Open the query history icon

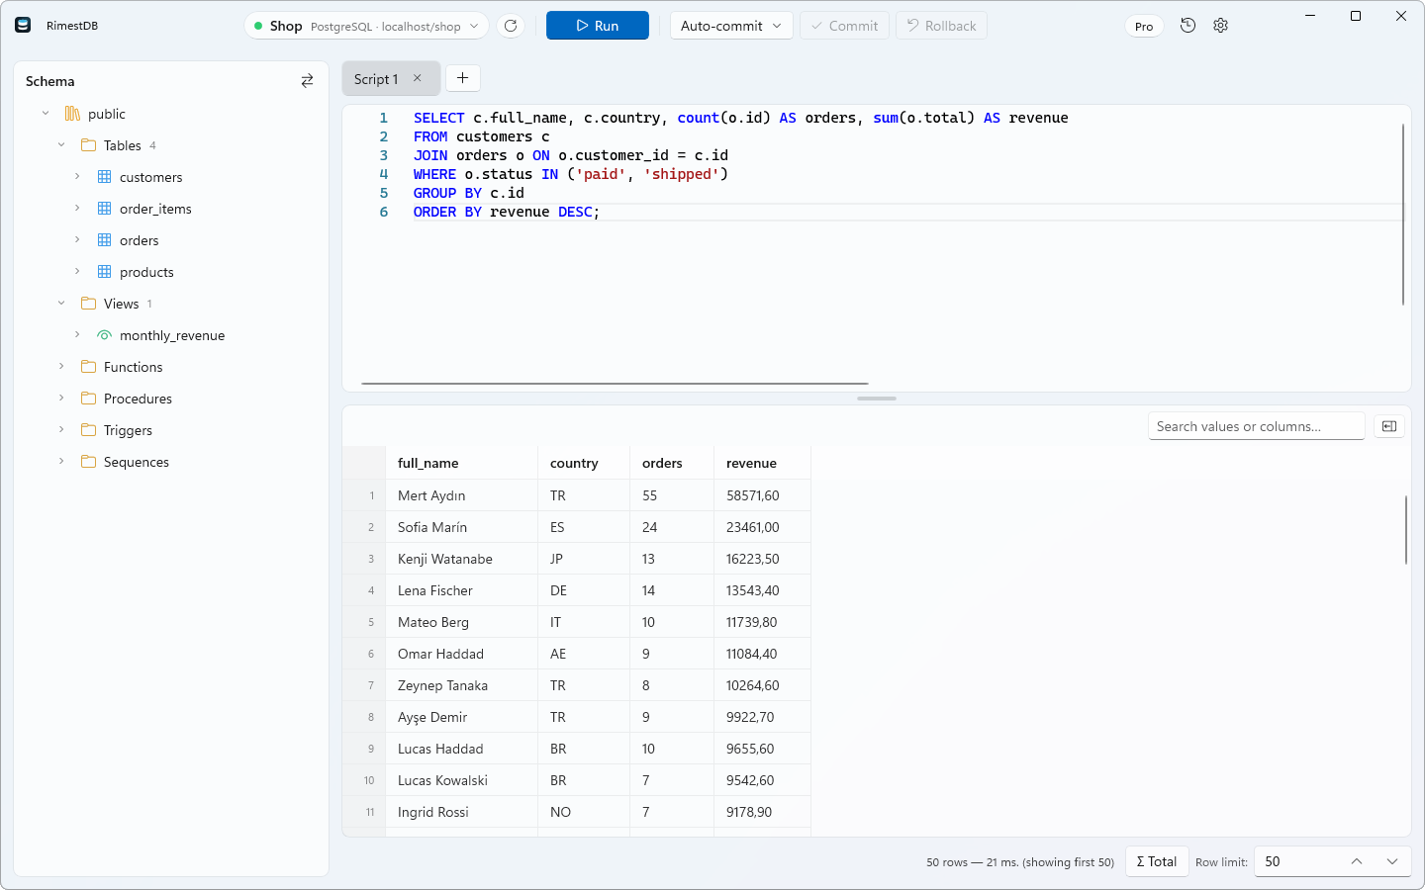tap(1188, 26)
